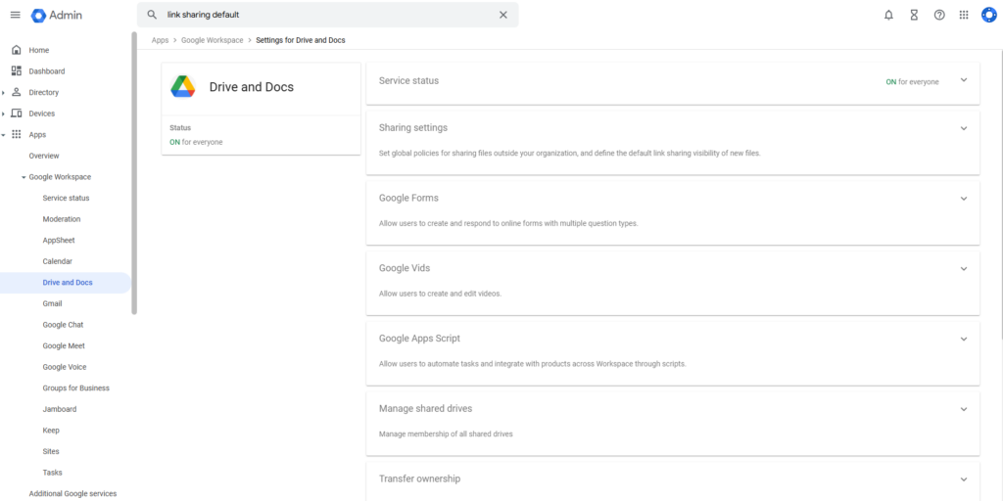Screen dimensions: 1003x501
Task: Select Google Chat in sidebar
Action: (63, 325)
